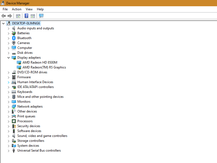Click the Keyboards category icon
Image resolution: width=217 pixels, height=163 pixels.
pyautogui.click(x=14, y=92)
